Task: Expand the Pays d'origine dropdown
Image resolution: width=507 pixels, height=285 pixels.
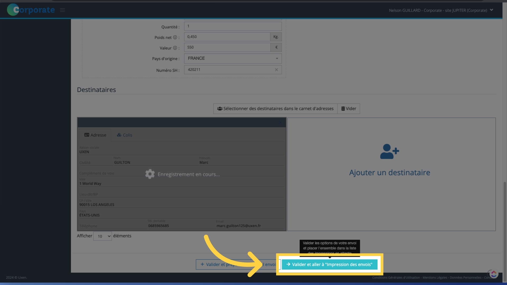Action: pos(277,58)
